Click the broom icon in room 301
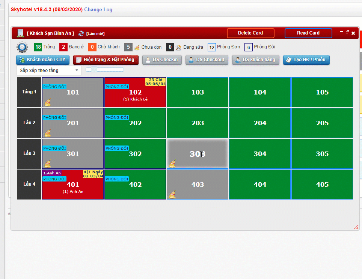Image resolution: width=362 pixels, height=279 pixels. 48,163
